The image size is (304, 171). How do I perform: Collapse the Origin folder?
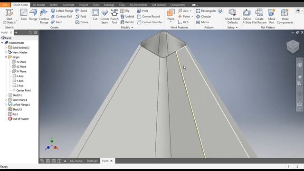click(x=6, y=57)
